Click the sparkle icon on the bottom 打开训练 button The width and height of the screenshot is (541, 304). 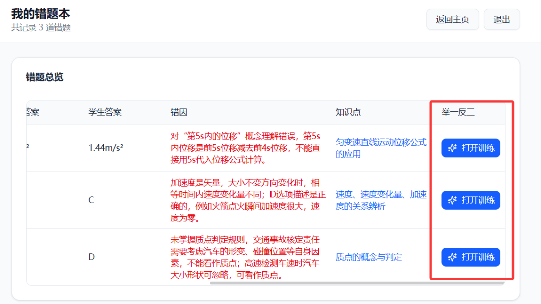pos(452,257)
